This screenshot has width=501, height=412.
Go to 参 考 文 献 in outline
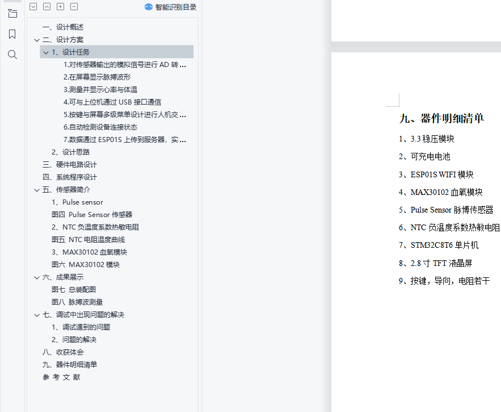click(61, 377)
